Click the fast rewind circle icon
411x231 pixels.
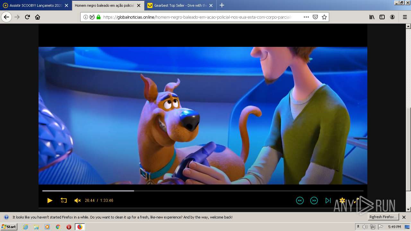click(300, 201)
